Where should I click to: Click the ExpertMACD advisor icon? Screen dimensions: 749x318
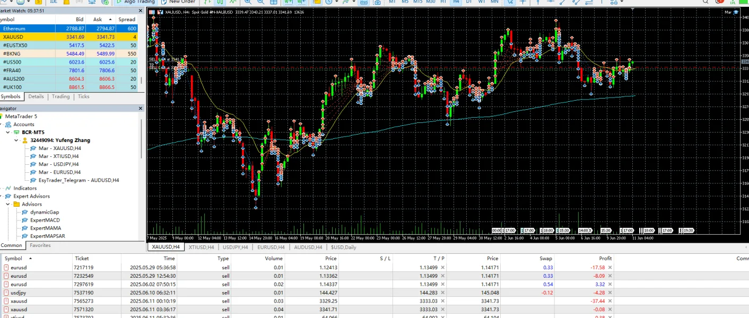pos(24,220)
